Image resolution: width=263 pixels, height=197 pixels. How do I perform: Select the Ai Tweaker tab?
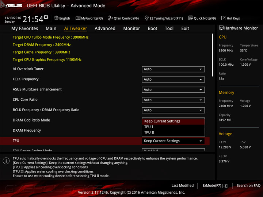pyautogui.click(x=76, y=28)
